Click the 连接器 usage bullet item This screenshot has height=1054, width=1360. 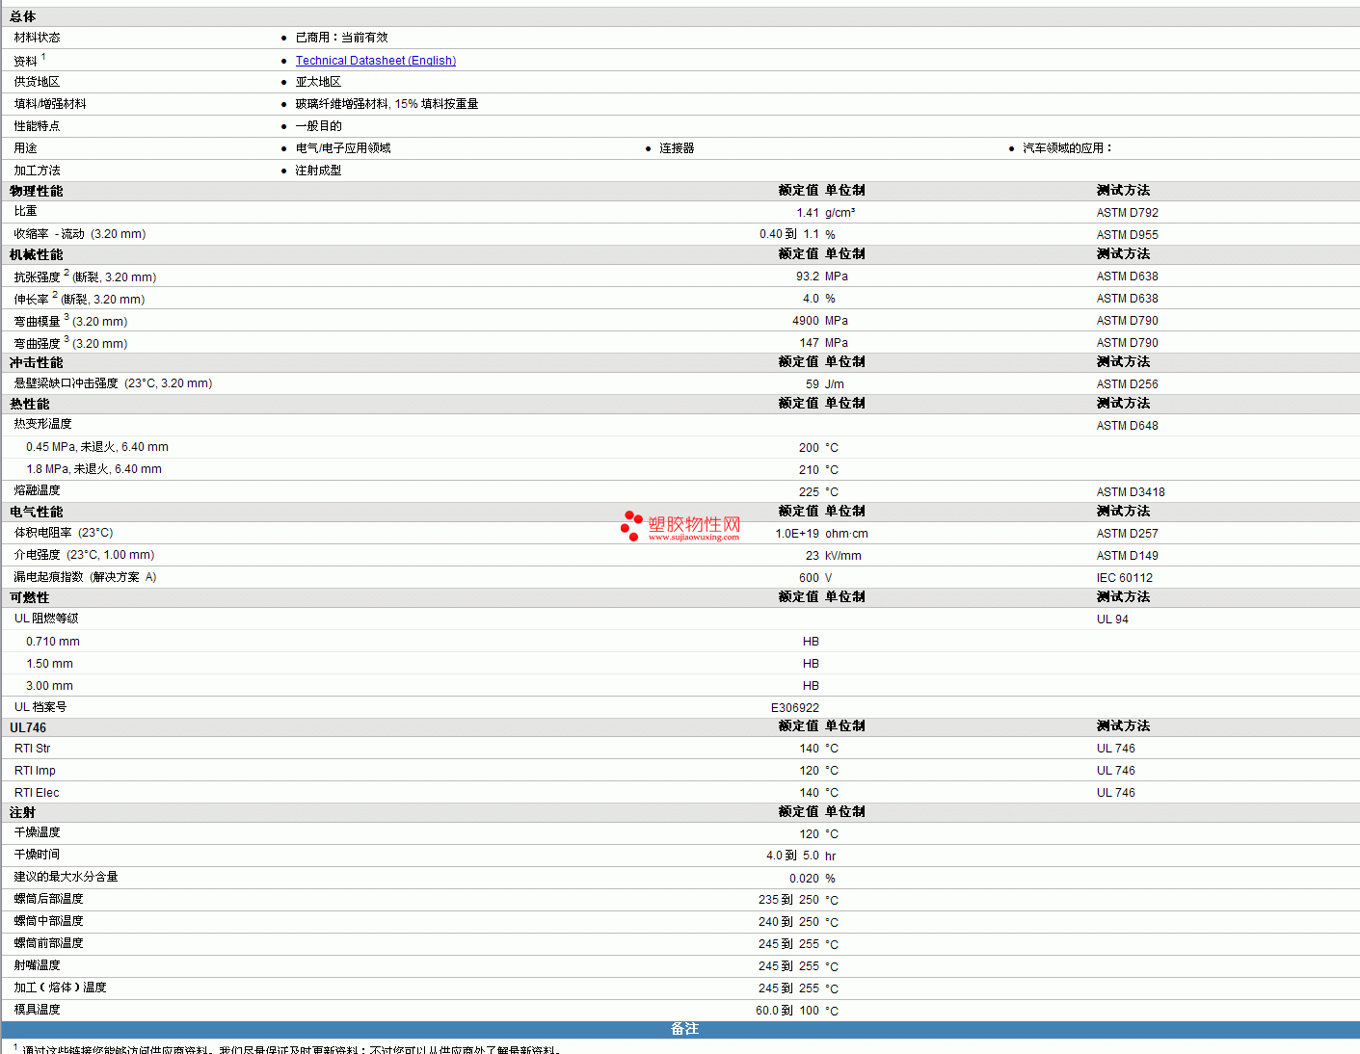click(x=677, y=148)
